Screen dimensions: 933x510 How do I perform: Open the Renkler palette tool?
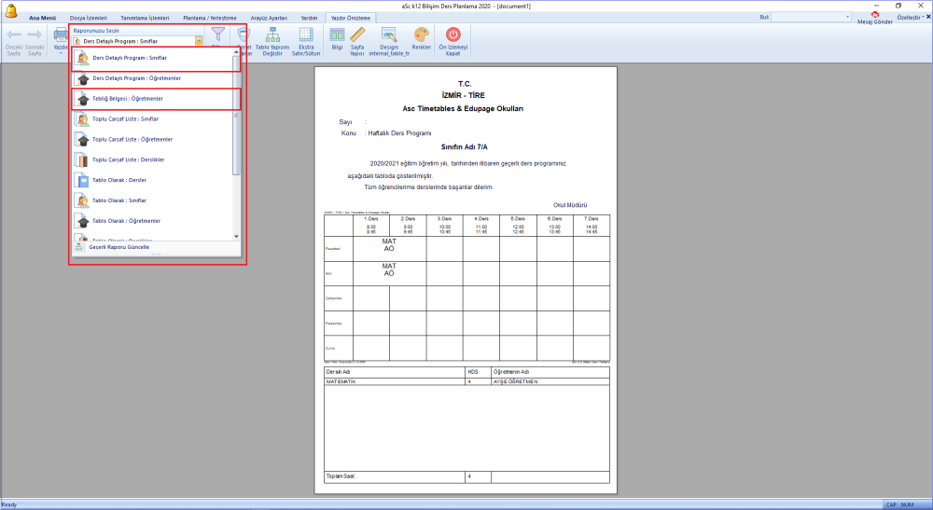tap(422, 34)
